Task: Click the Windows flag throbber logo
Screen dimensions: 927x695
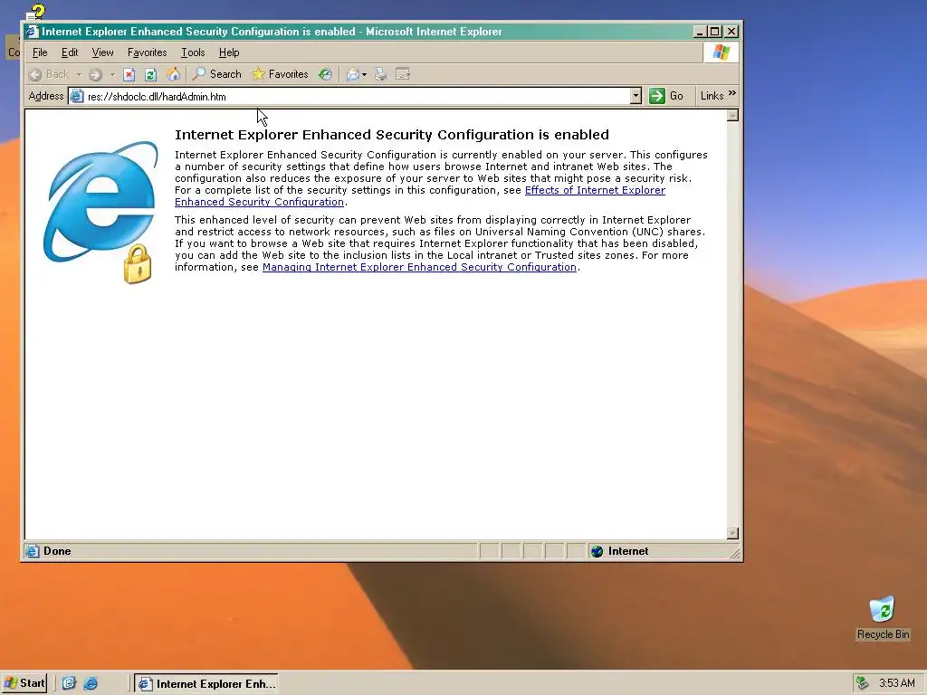Action: tap(721, 52)
